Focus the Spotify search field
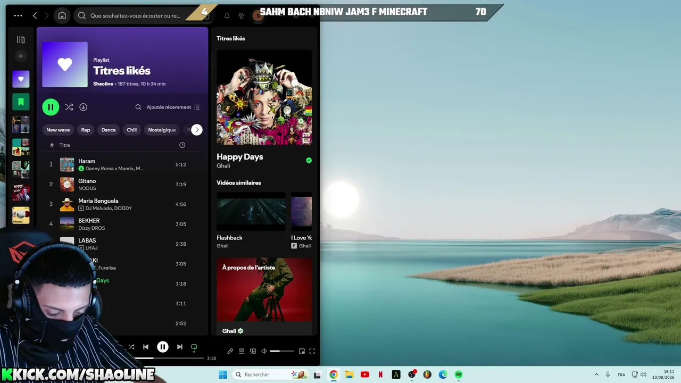This screenshot has width=681, height=383. [x=136, y=16]
